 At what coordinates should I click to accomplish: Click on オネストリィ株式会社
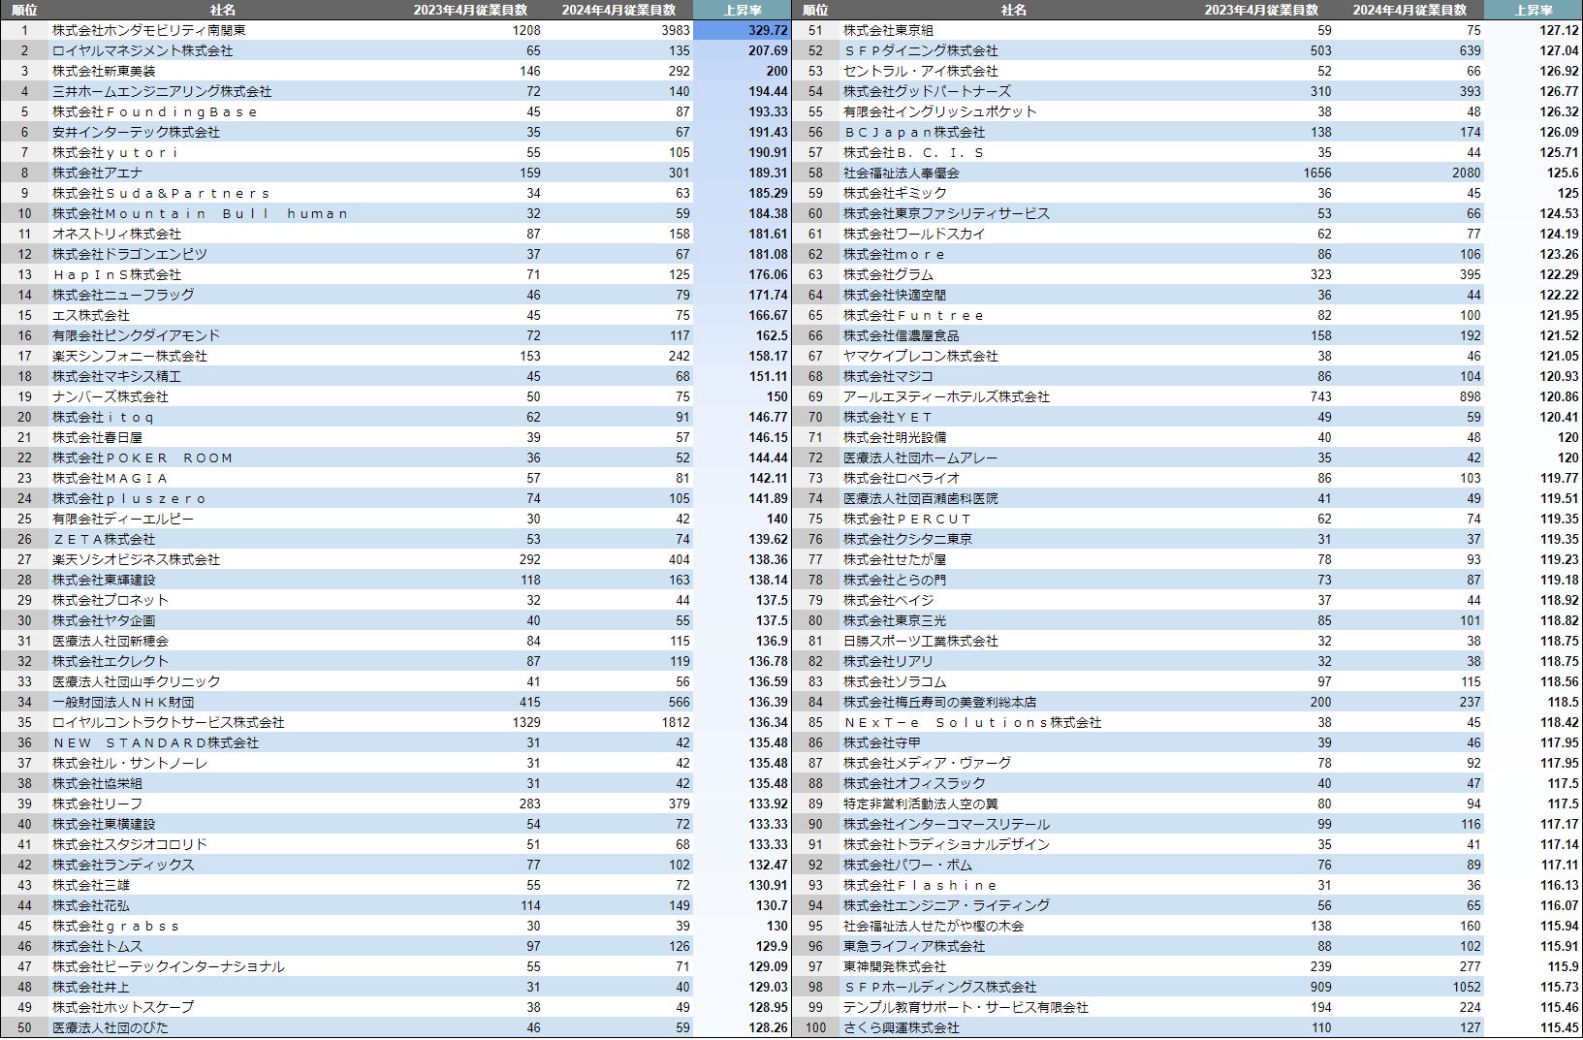click(116, 234)
